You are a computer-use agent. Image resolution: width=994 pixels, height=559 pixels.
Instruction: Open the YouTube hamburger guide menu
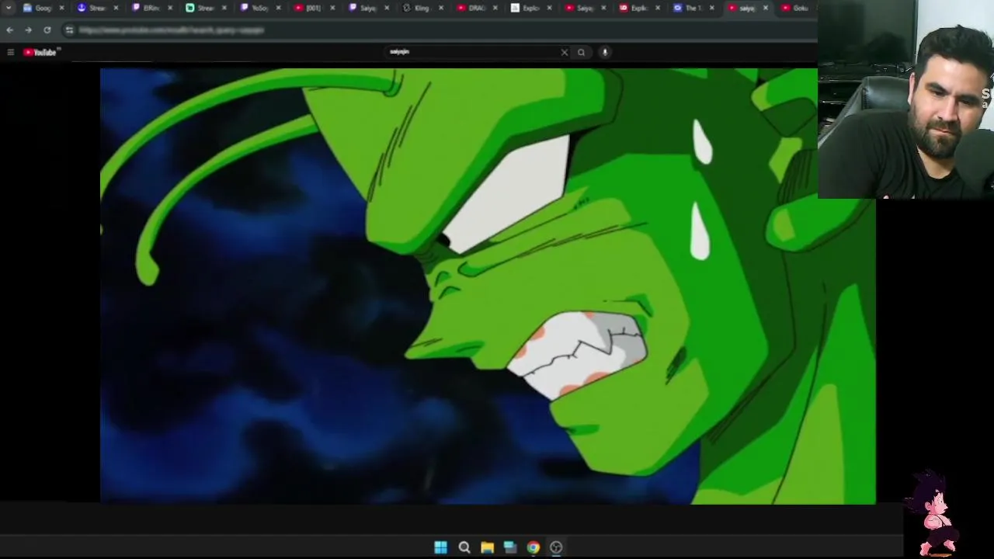tap(10, 52)
